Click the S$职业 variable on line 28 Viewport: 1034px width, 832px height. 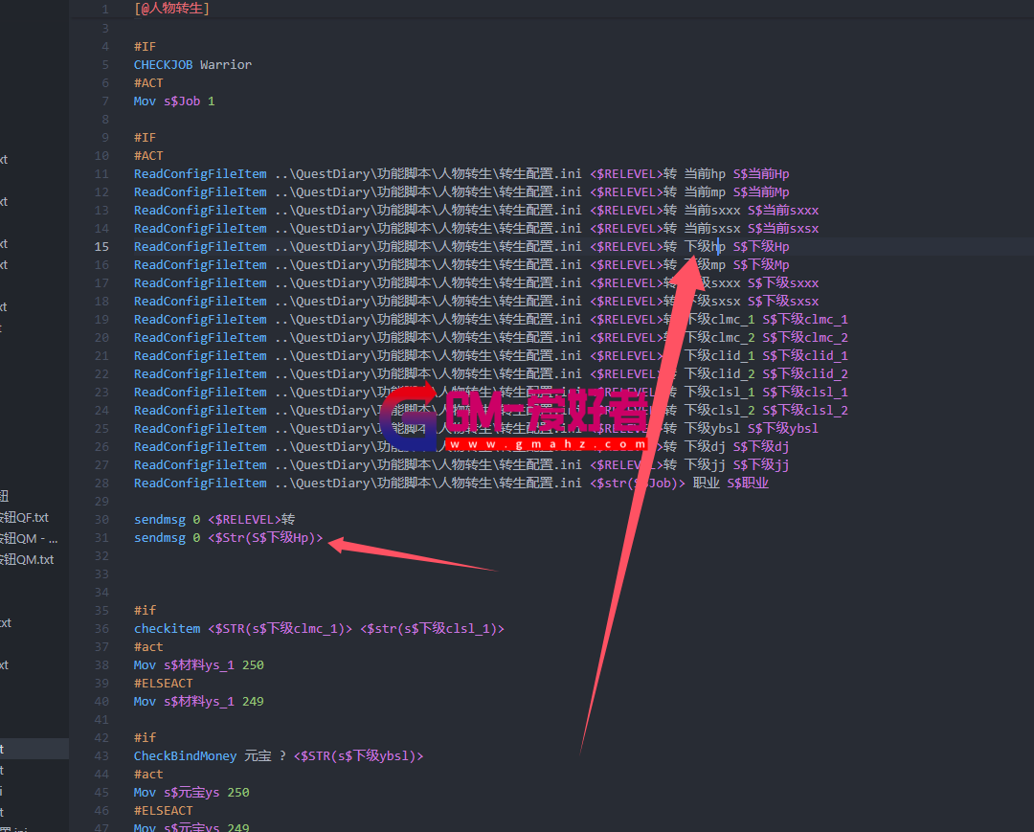[x=747, y=483]
